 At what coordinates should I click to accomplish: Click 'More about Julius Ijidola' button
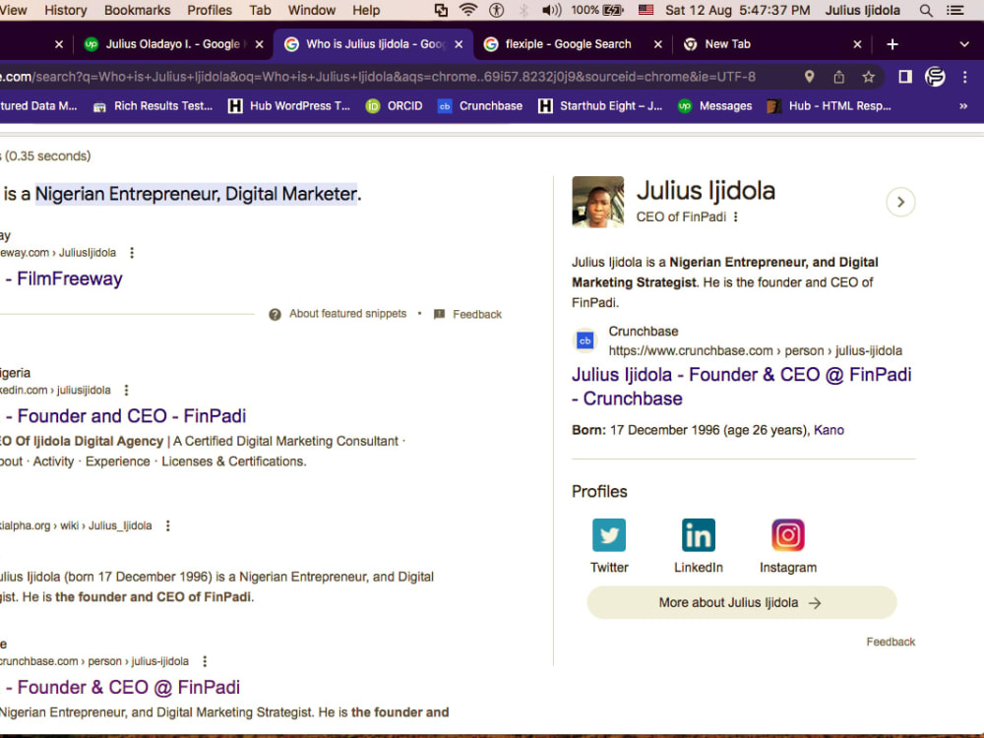[x=741, y=602]
